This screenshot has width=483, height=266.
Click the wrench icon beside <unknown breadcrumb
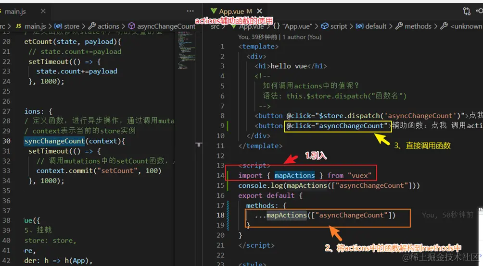444,26
